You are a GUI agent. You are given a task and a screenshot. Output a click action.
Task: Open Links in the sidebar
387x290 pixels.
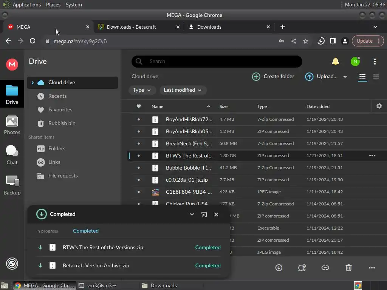point(54,162)
